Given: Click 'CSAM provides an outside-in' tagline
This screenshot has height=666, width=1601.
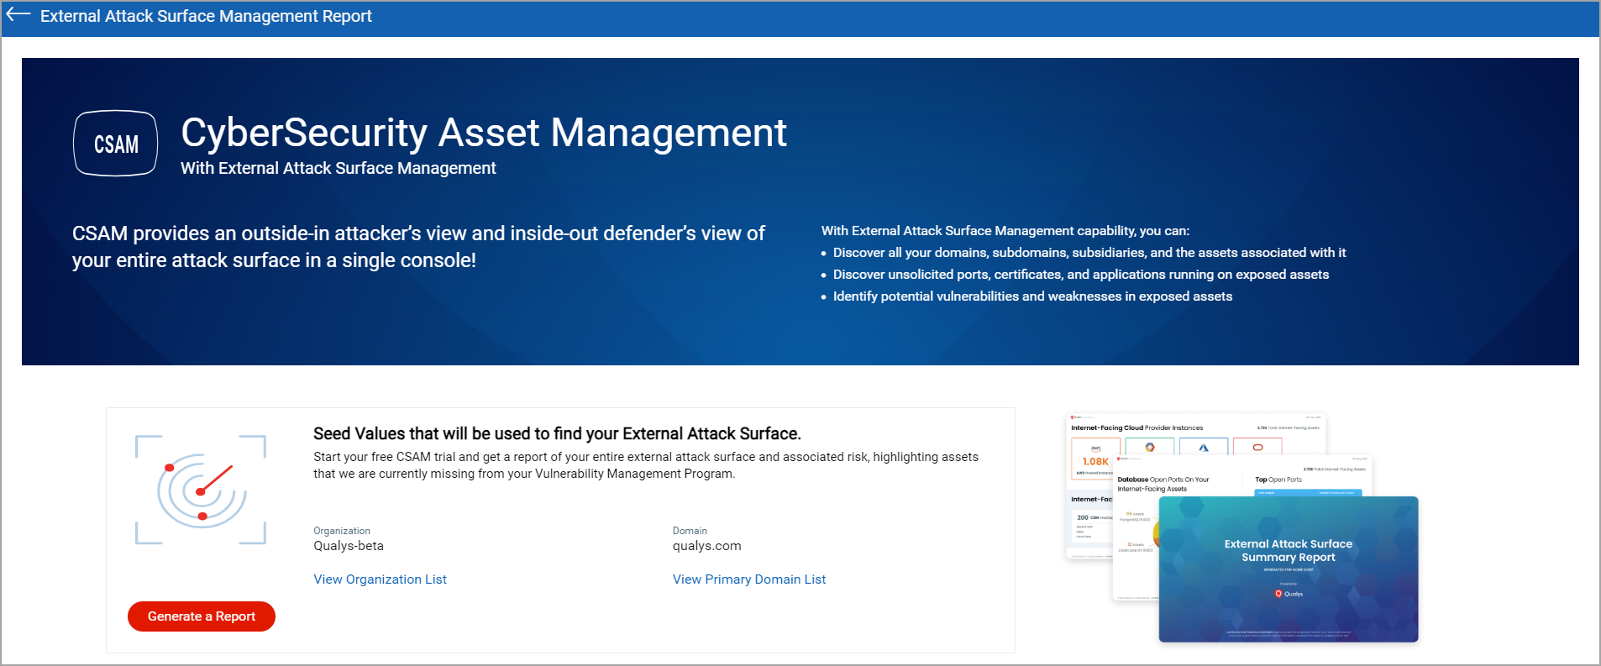Looking at the screenshot, I should pos(418,247).
